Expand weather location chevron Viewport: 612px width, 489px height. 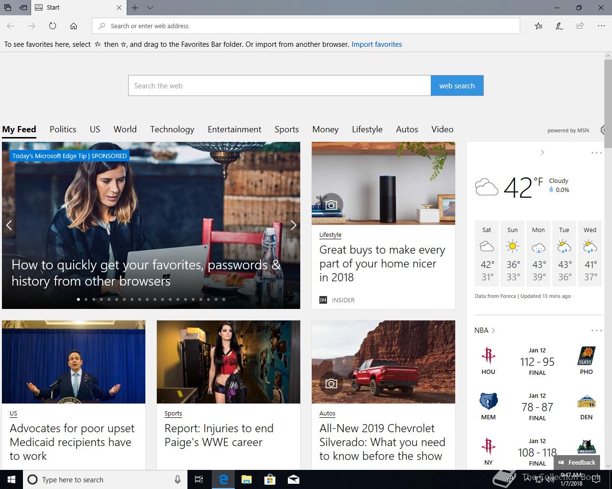click(x=542, y=152)
